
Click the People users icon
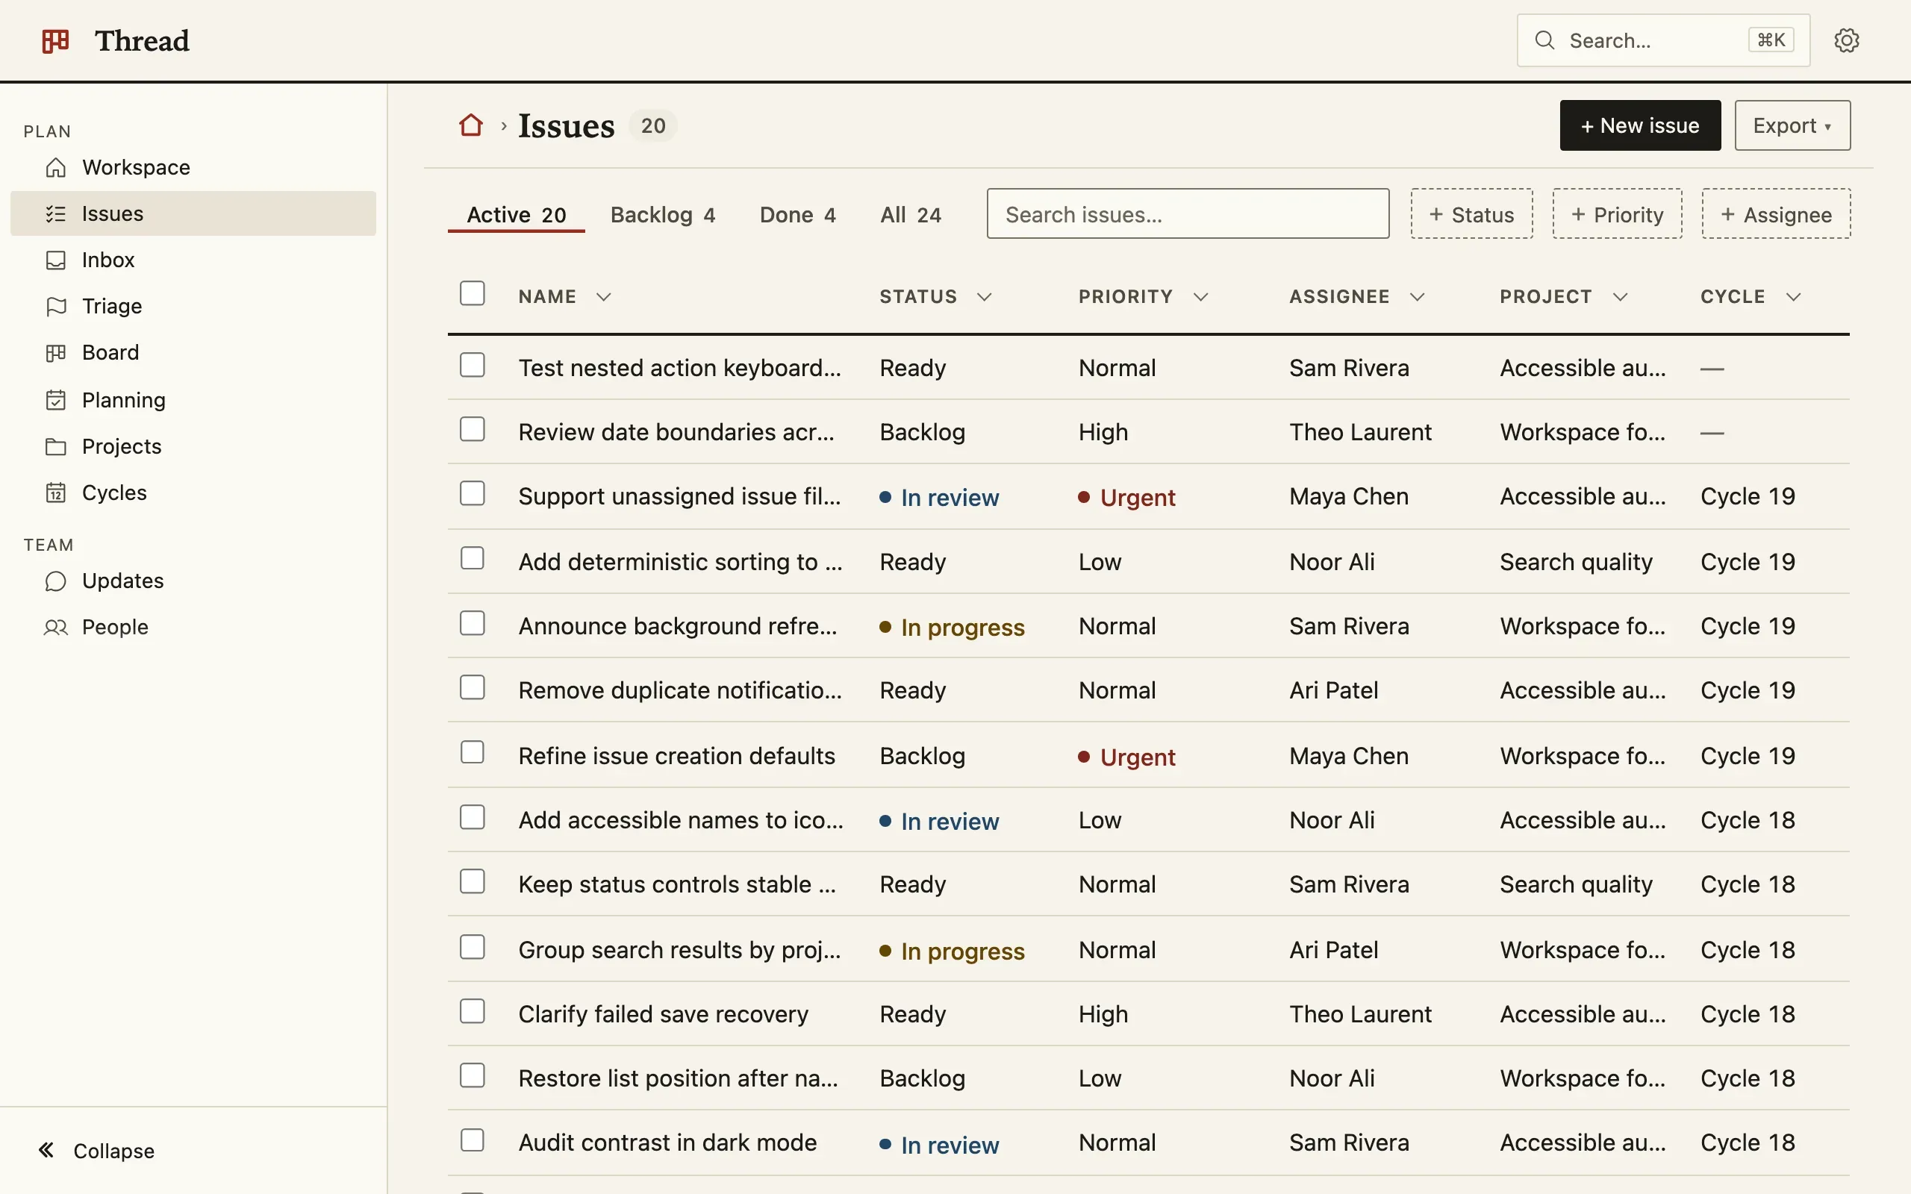(x=55, y=627)
